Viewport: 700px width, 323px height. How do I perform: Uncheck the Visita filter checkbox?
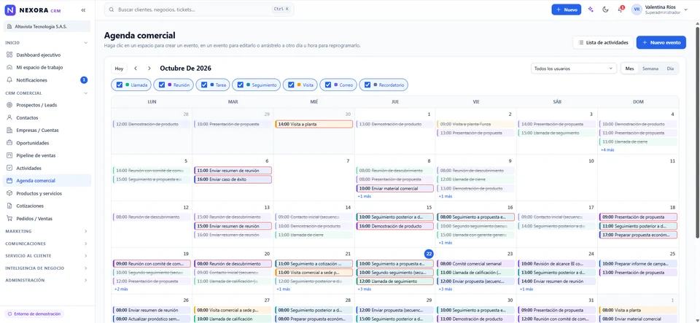coord(291,85)
